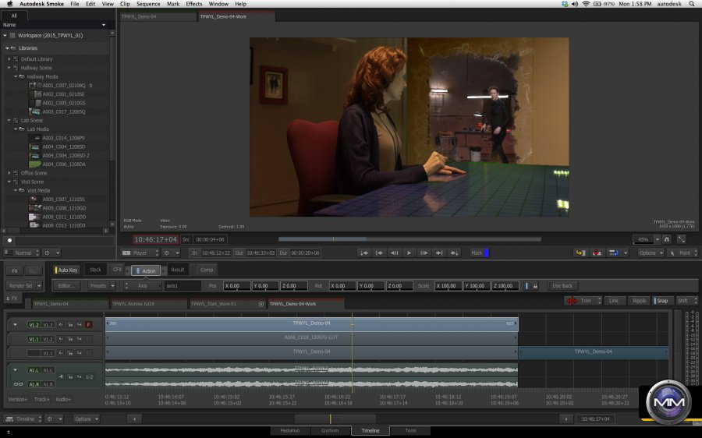Click the proportional scale lock icon
The image size is (702, 438).
(535, 286)
